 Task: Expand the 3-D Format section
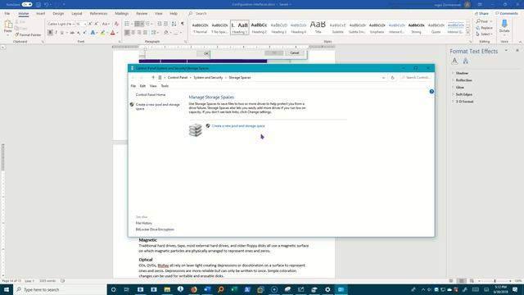click(x=464, y=102)
